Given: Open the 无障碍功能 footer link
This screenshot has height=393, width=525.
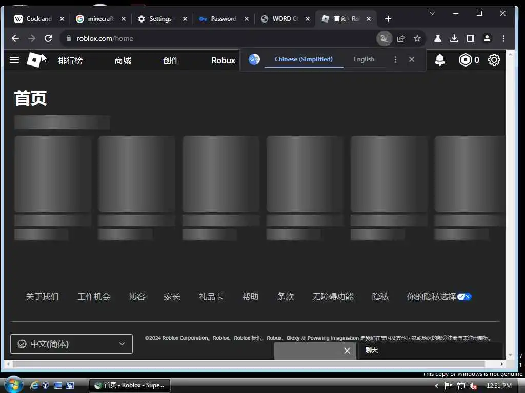Looking at the screenshot, I should point(333,297).
